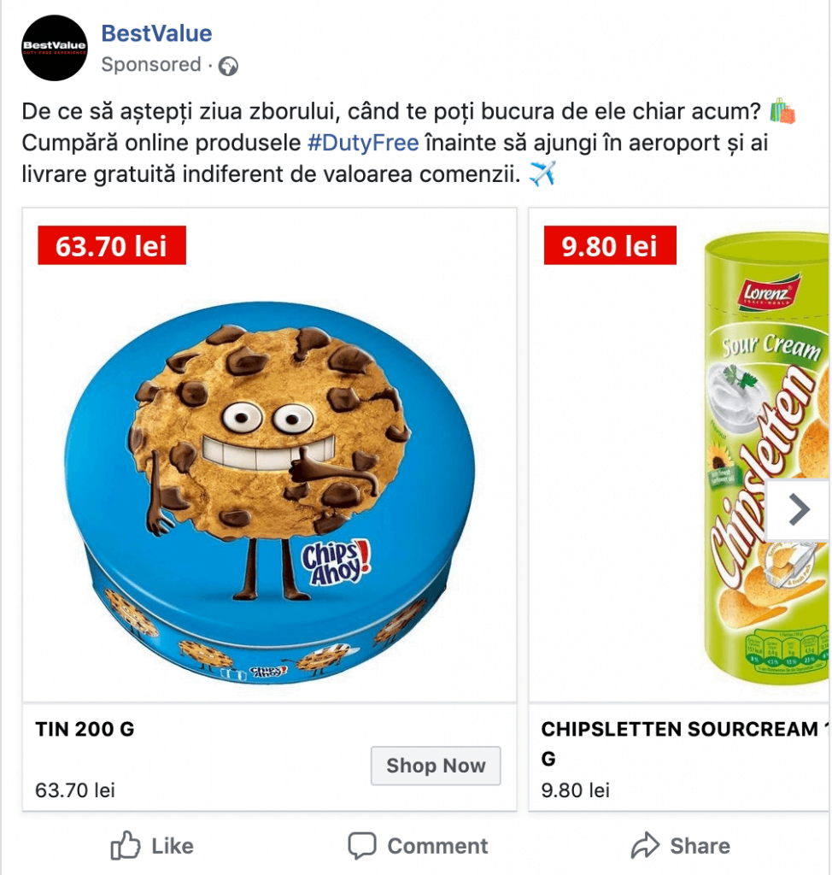The image size is (832, 875).
Task: Advance carousel with next arrow
Action: (798, 510)
